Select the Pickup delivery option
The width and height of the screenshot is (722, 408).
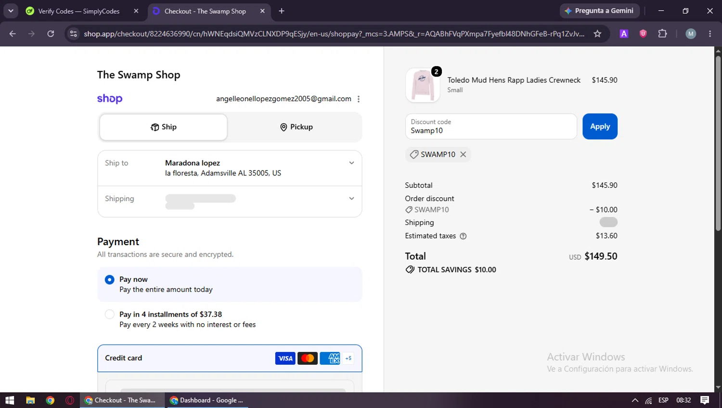tap(296, 127)
